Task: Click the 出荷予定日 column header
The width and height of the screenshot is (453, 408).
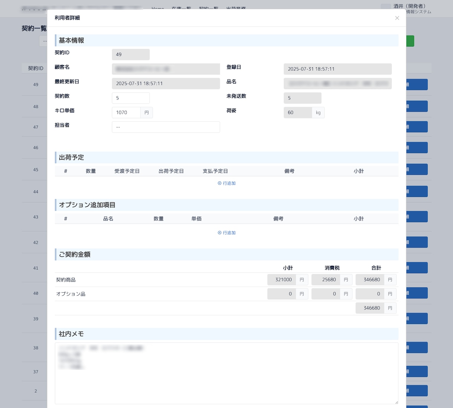Action: pos(171,171)
